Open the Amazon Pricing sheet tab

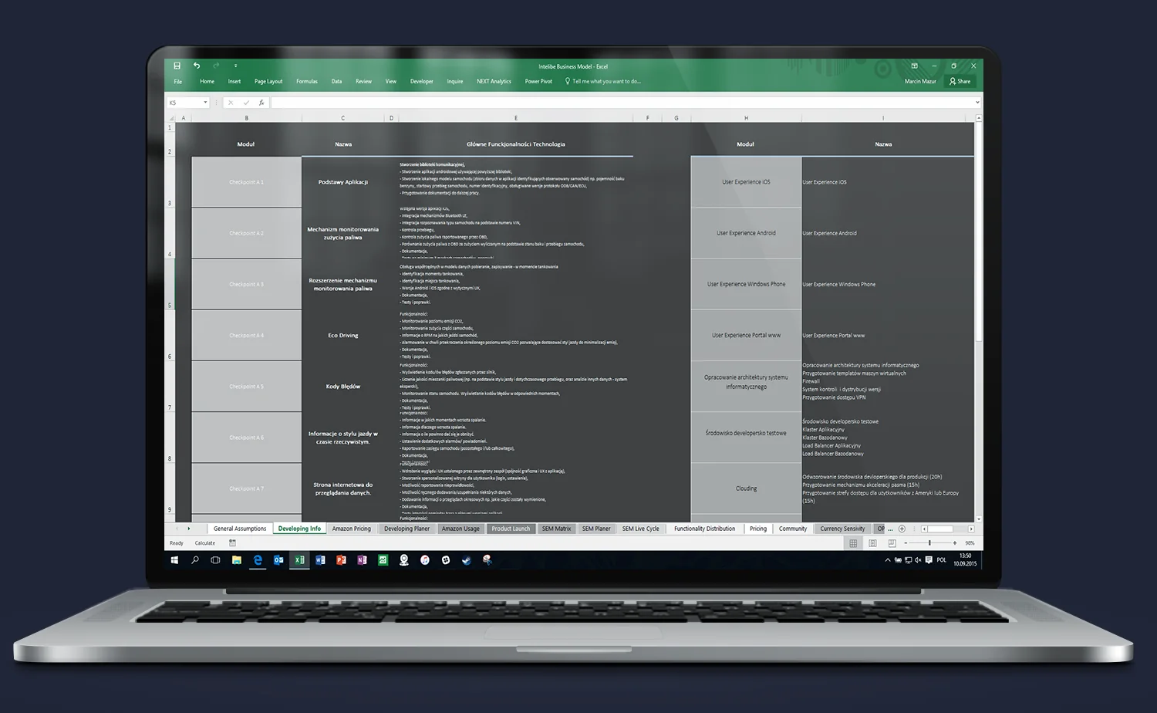352,529
